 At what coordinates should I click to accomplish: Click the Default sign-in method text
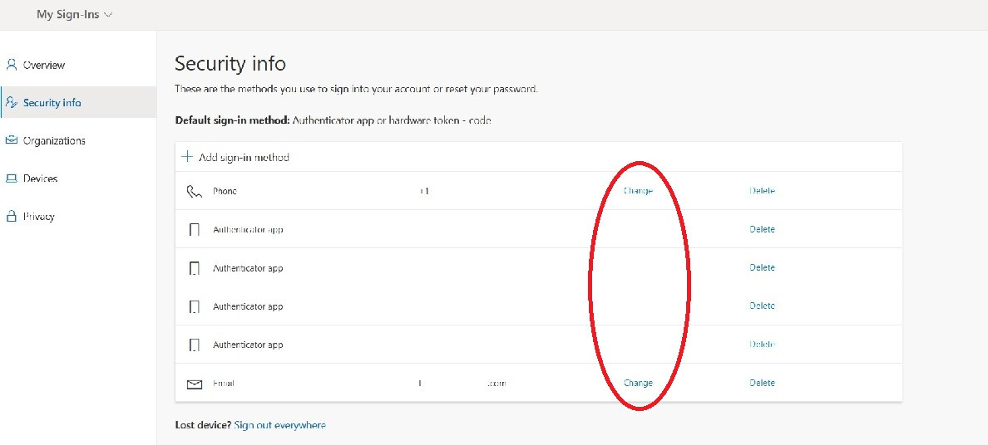(x=333, y=120)
